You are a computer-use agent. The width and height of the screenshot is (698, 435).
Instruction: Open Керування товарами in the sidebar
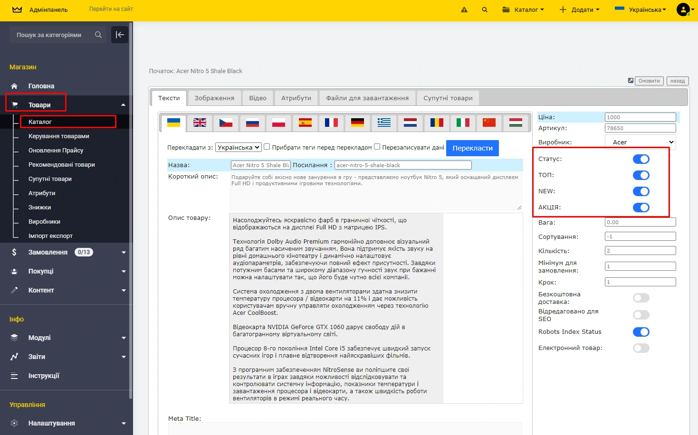(59, 136)
